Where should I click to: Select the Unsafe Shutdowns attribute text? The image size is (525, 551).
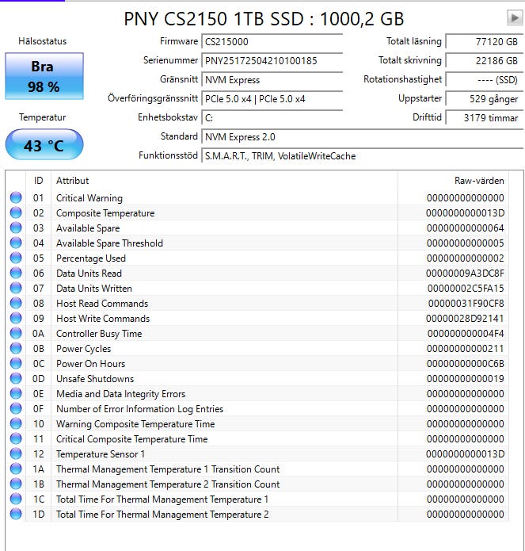click(x=95, y=378)
